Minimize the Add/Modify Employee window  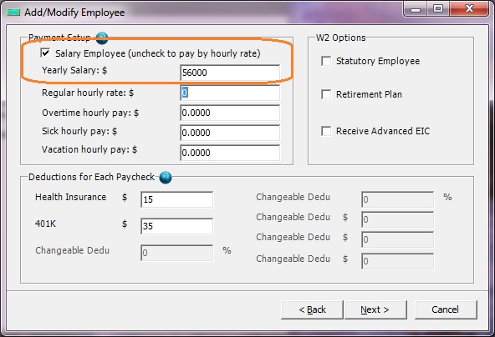click(416, 9)
